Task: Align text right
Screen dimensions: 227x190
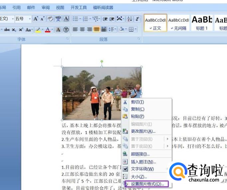Action: pos(89,29)
